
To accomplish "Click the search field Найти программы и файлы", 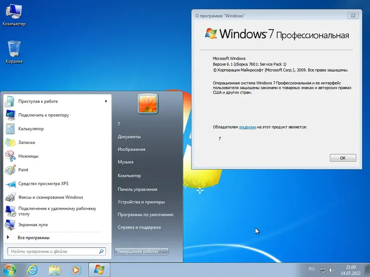I will 51,251.
